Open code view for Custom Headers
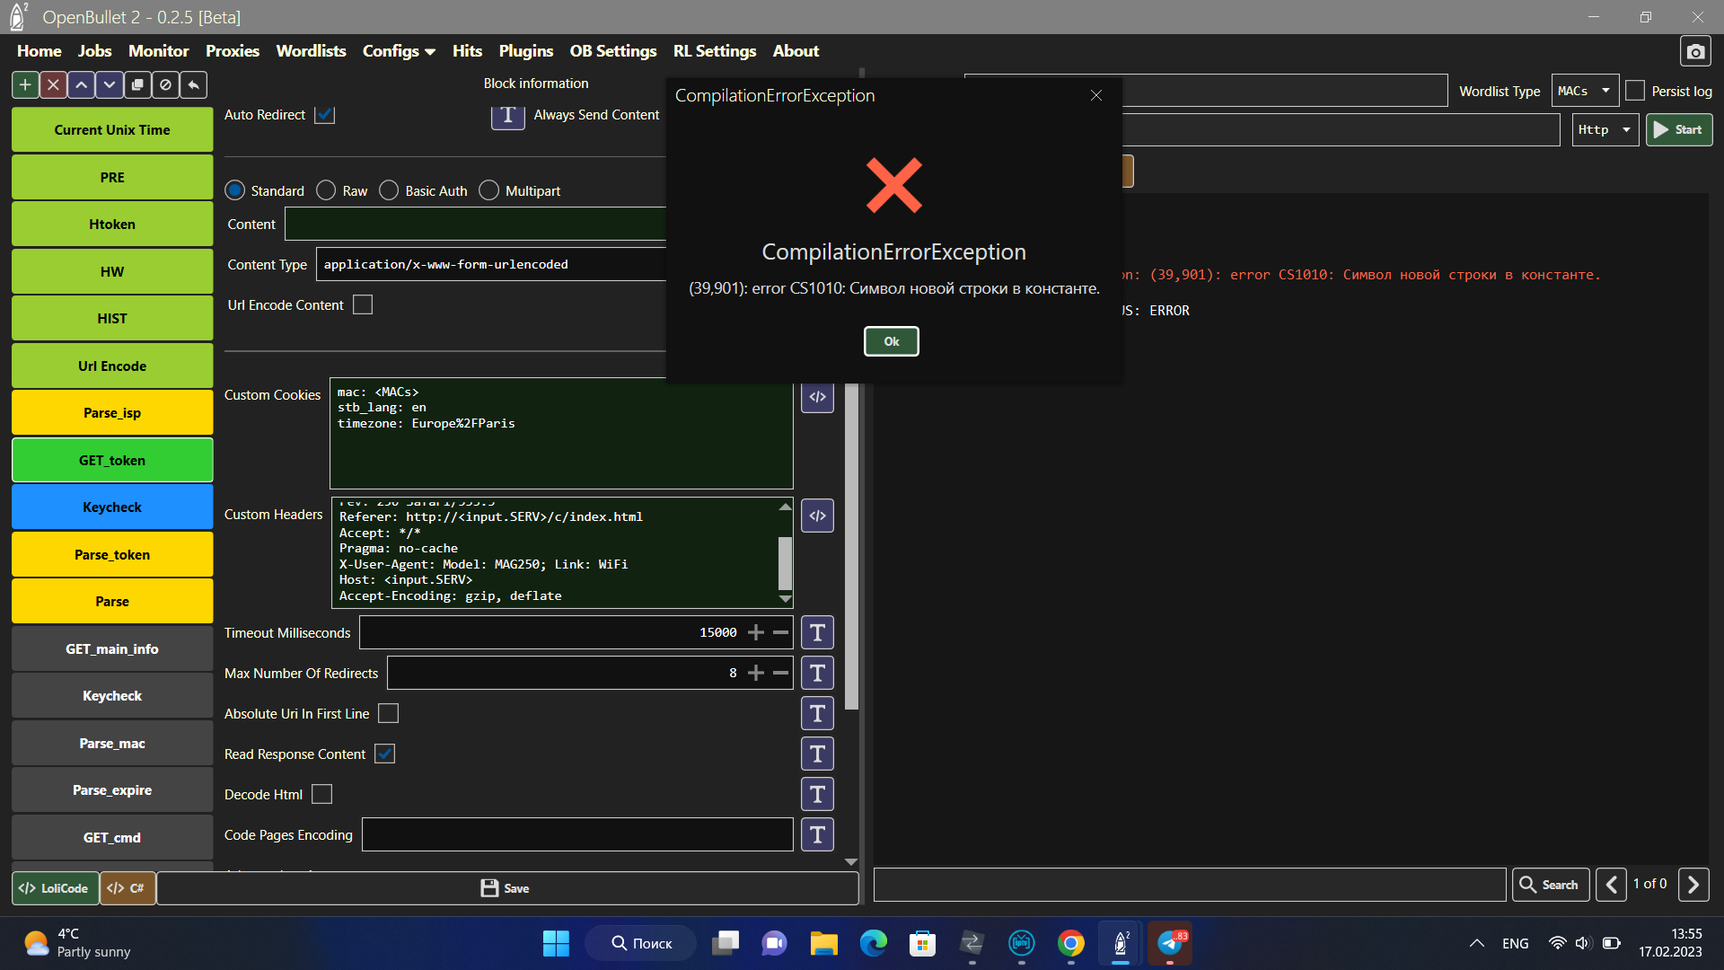The width and height of the screenshot is (1724, 970). [817, 516]
